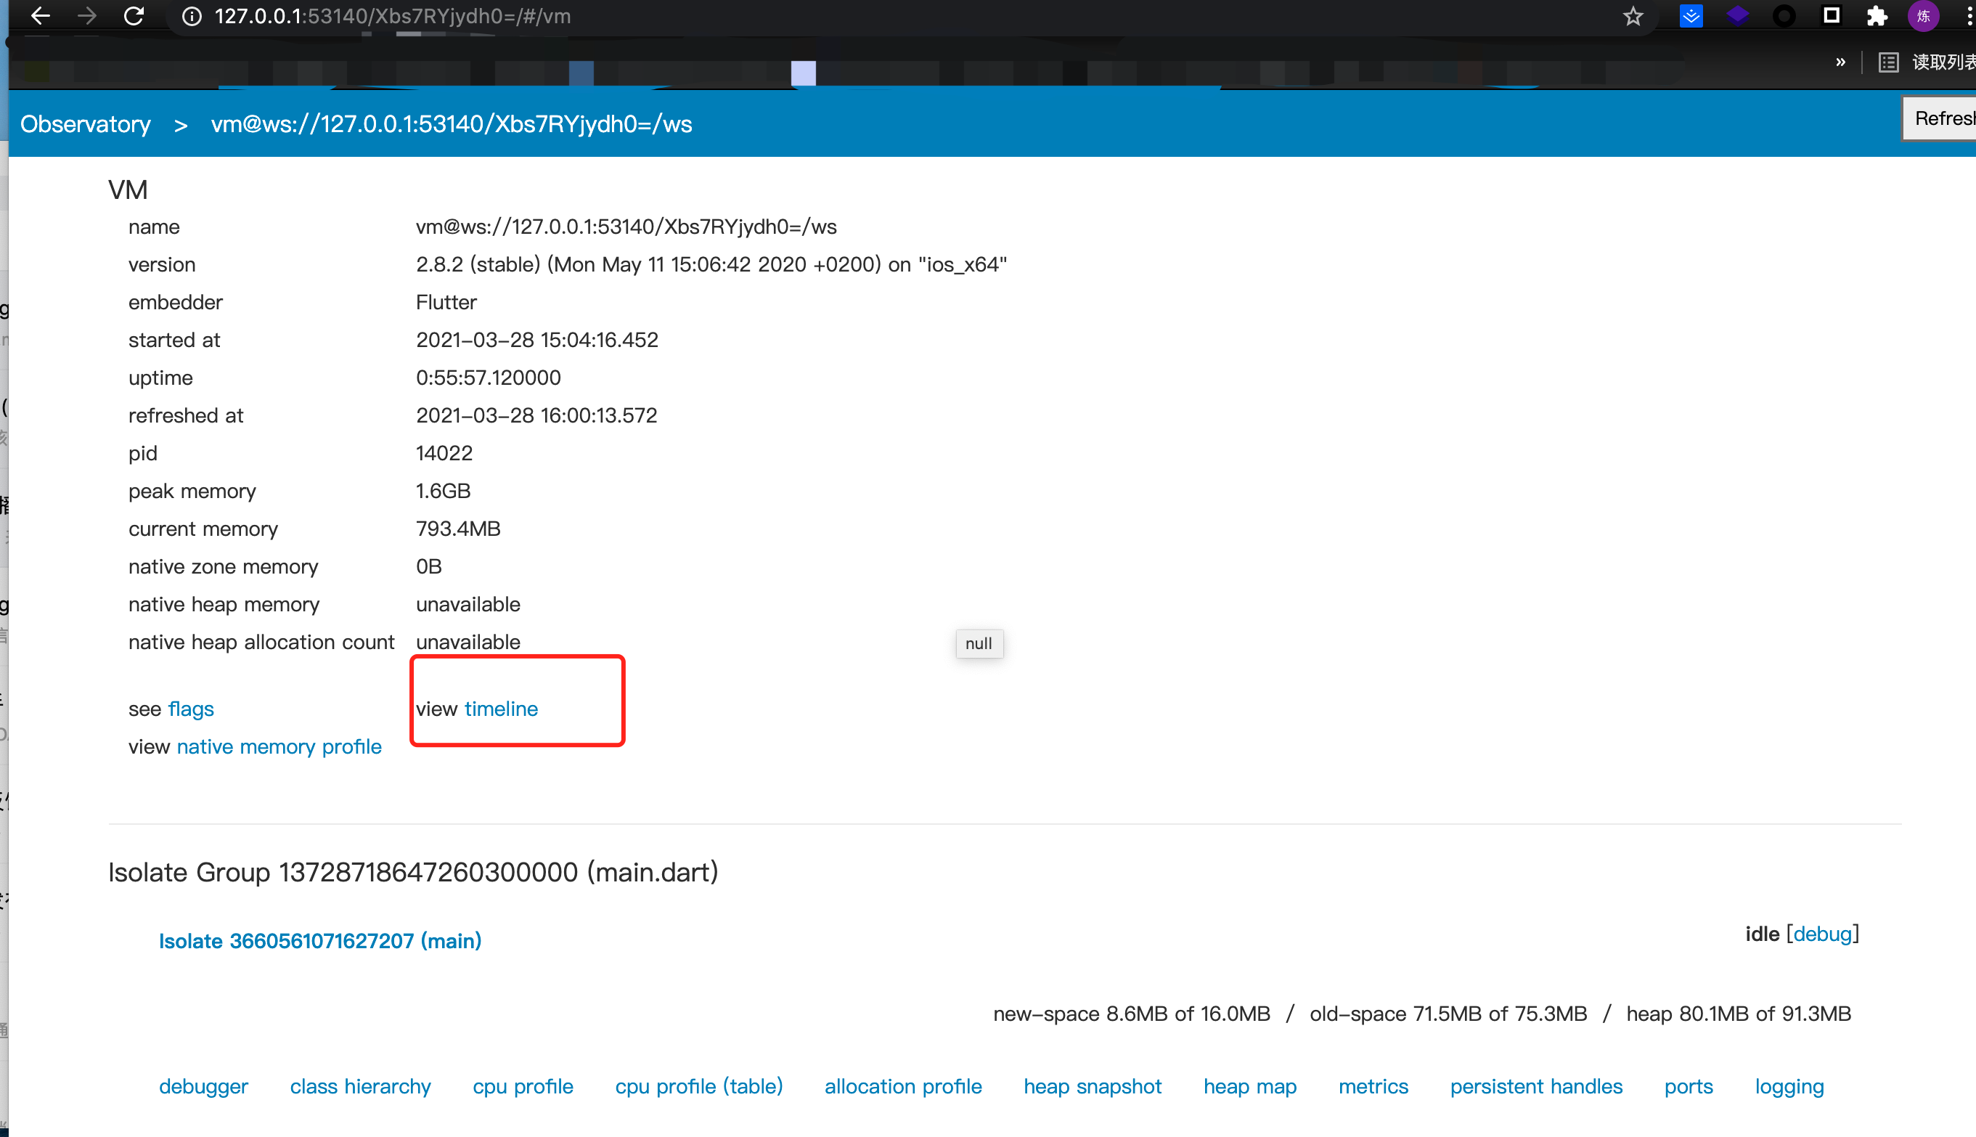
Task: Click the Isolate Group main.dart heading
Action: (413, 872)
